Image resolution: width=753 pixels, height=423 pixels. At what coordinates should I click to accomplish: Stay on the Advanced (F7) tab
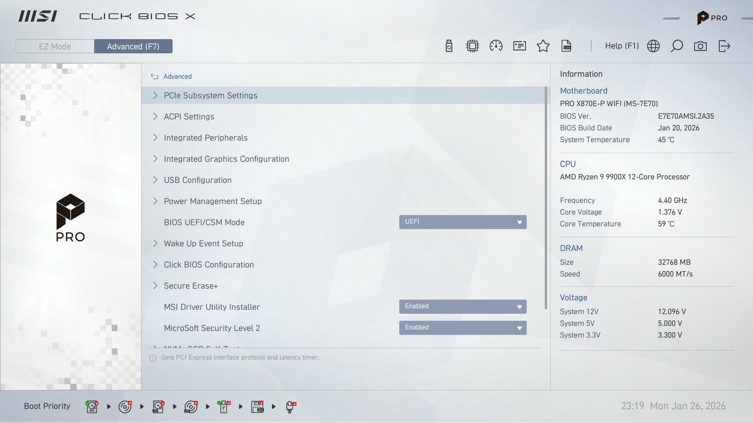[133, 46]
